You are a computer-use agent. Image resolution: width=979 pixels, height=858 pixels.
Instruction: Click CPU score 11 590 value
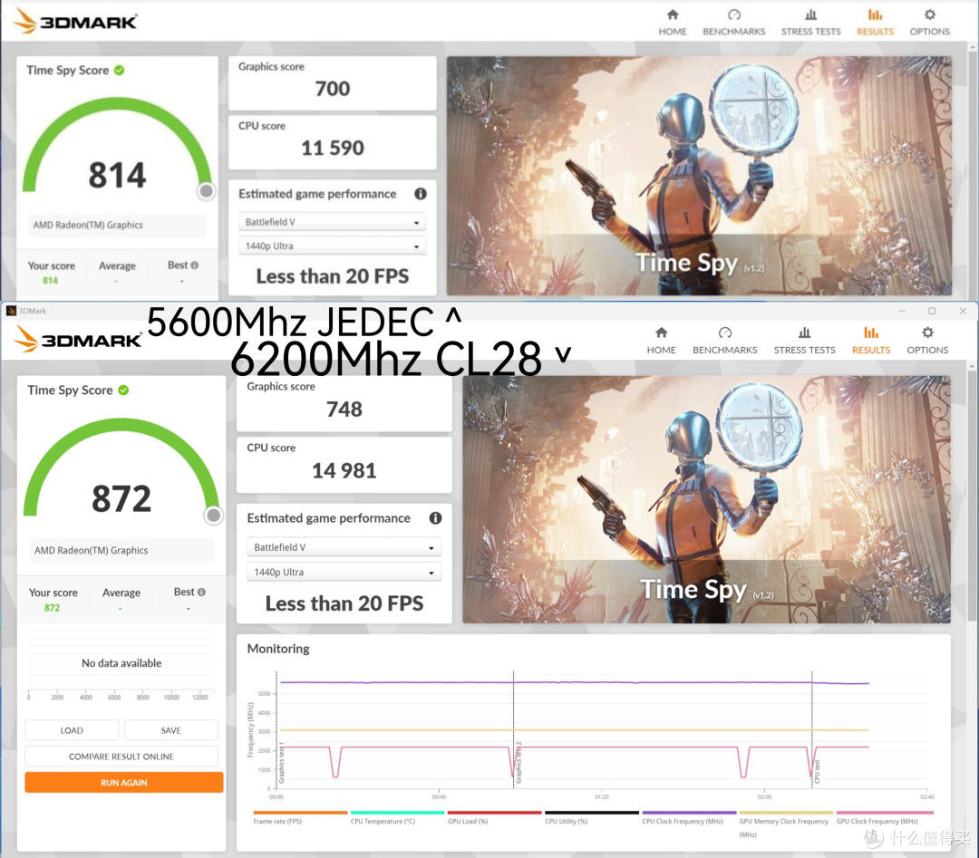(332, 148)
